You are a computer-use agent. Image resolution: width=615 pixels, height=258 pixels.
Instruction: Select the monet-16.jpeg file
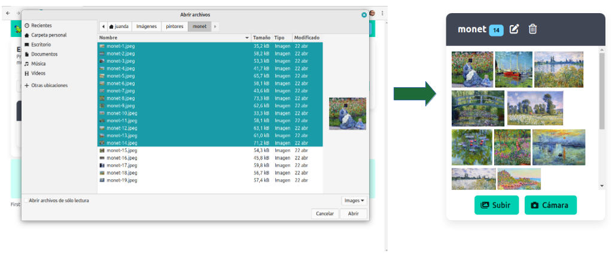click(x=121, y=158)
